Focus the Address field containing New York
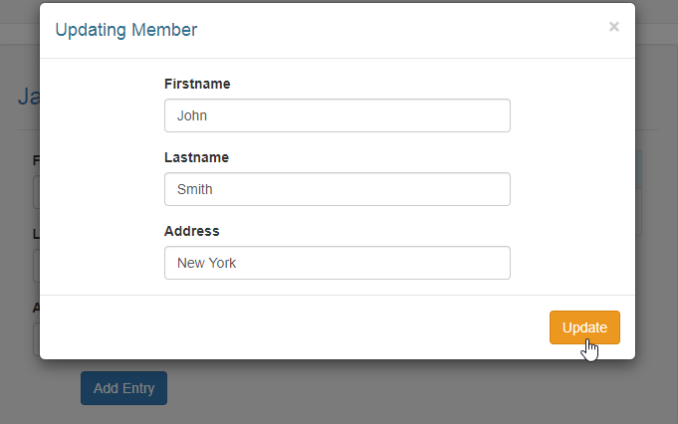 click(337, 263)
